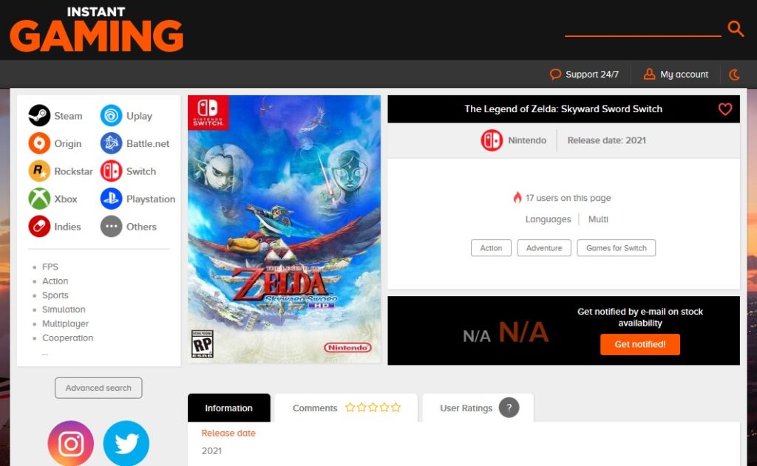Open the Playstation platform icon
Viewport: 757px width, 466px height.
(x=111, y=199)
